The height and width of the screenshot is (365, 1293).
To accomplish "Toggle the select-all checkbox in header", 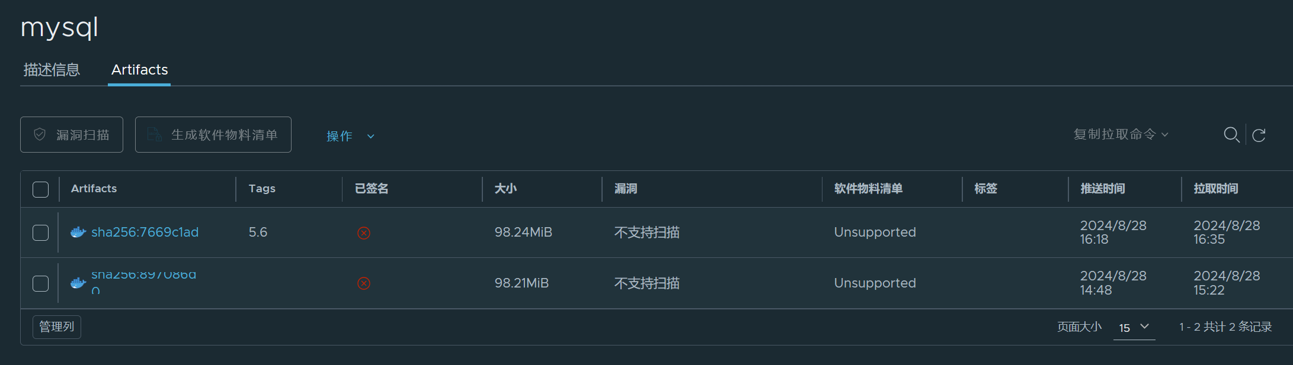I will click(40, 189).
